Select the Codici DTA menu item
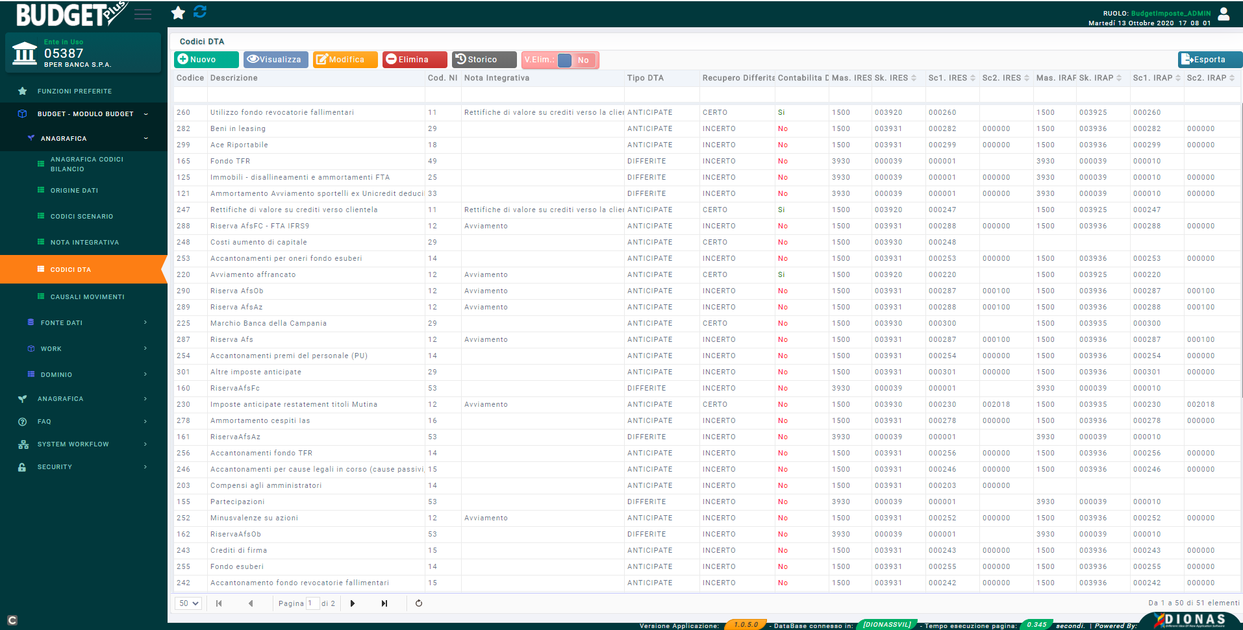 (x=84, y=269)
